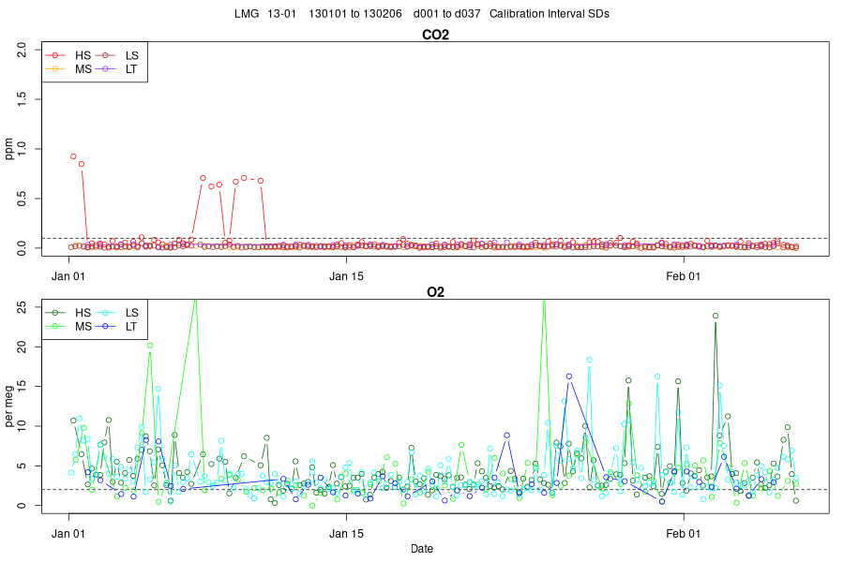Click the CO2 plot title
844x562 pixels.
click(x=435, y=35)
